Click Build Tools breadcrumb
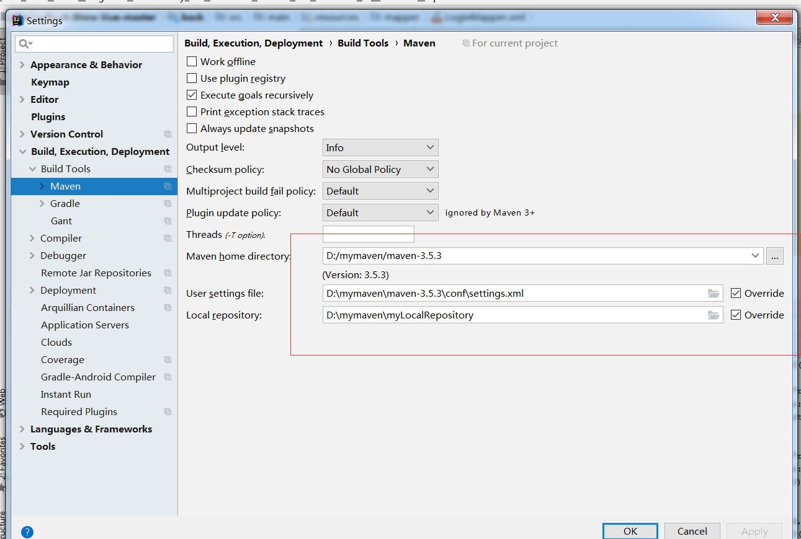The height and width of the screenshot is (539, 801). [x=363, y=43]
